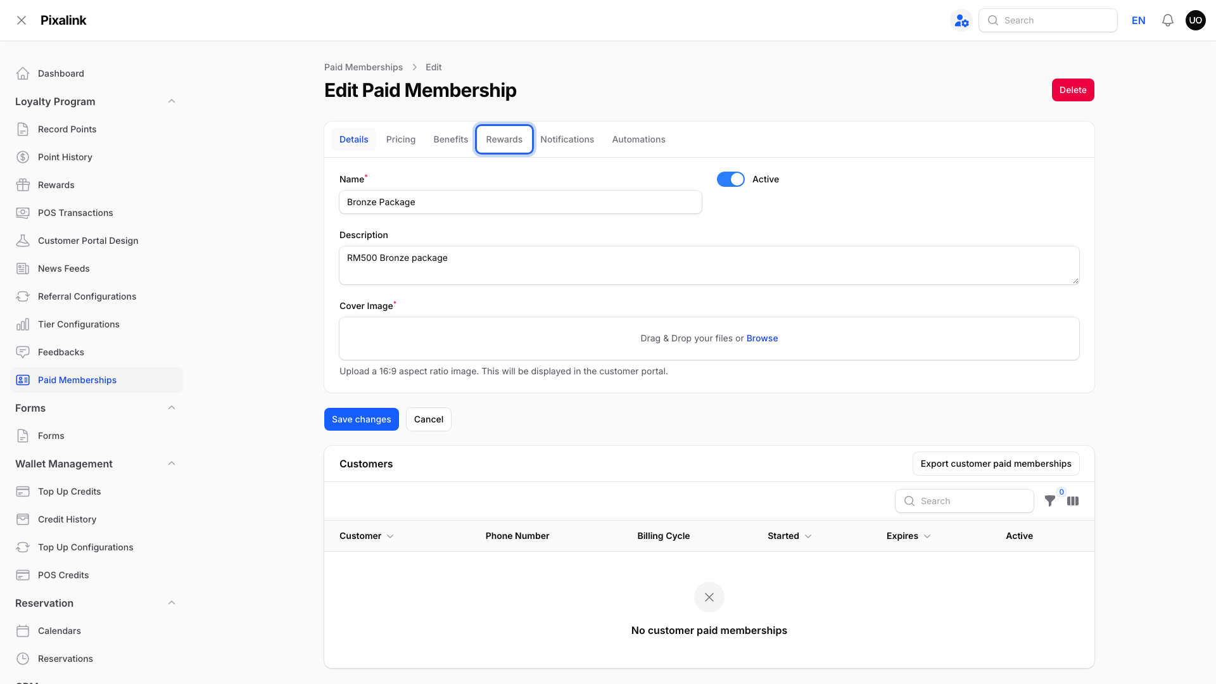Open POS Transactions via its cash icon
1216x684 pixels.
[23, 213]
